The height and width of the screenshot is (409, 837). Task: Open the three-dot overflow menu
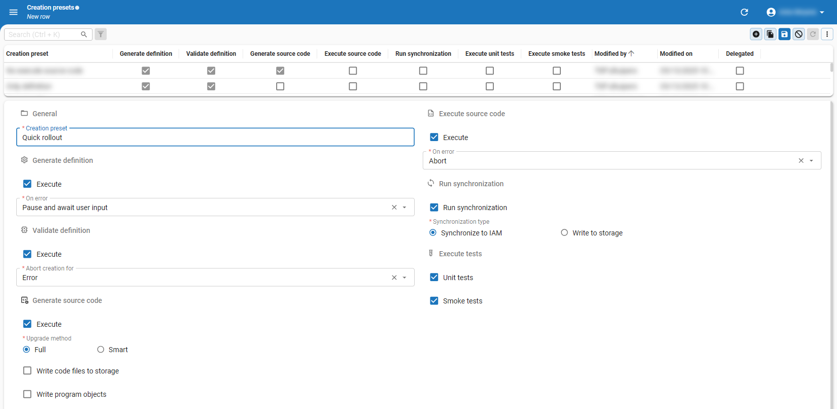[827, 34]
